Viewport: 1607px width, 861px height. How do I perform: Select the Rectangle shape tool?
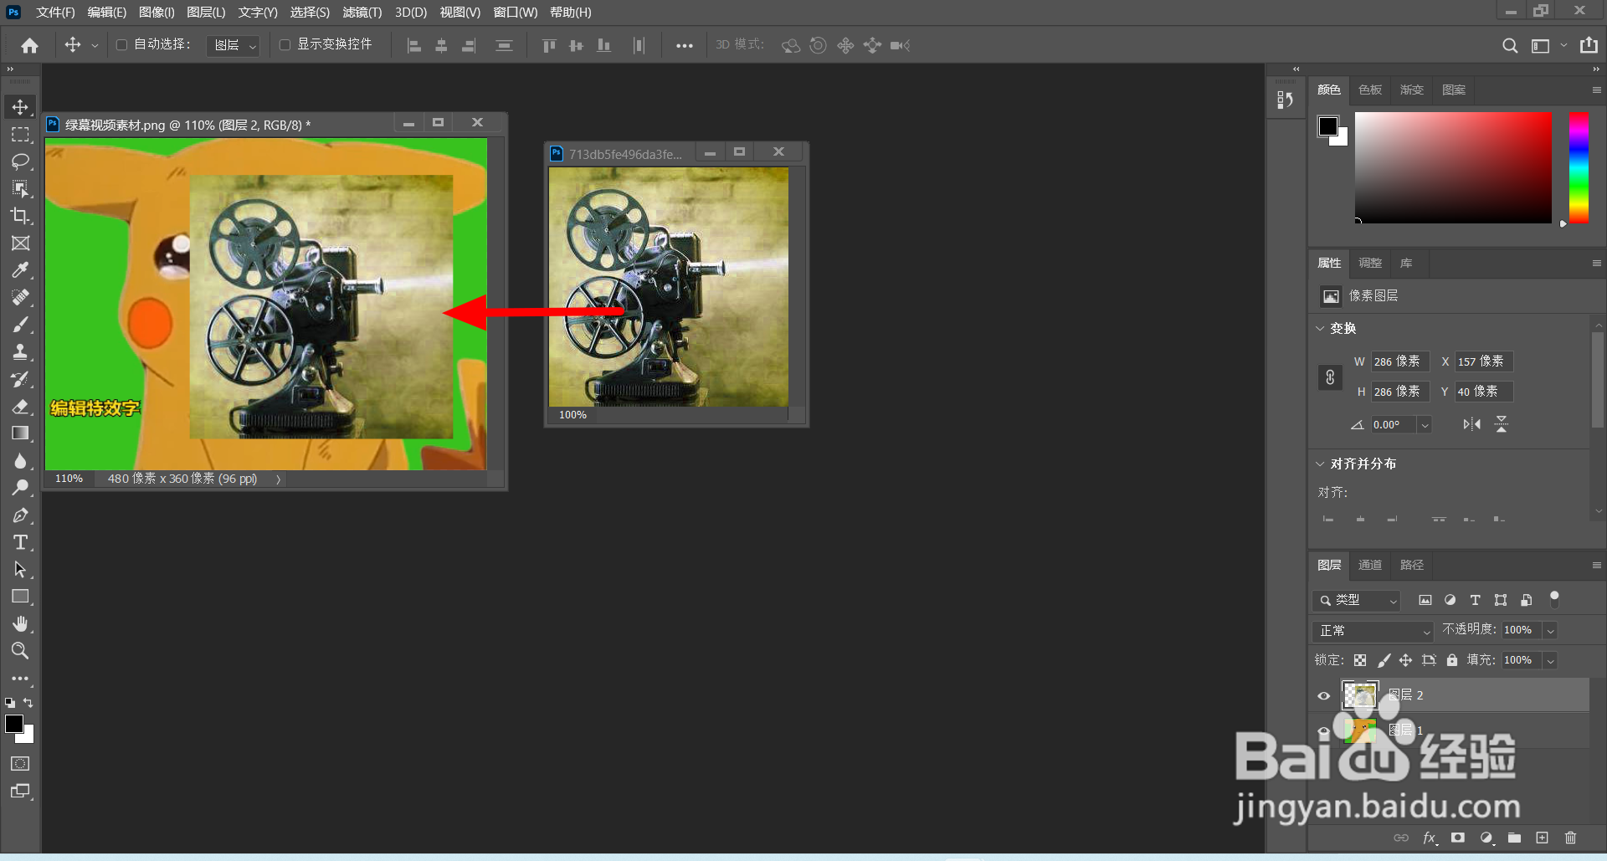click(x=20, y=597)
